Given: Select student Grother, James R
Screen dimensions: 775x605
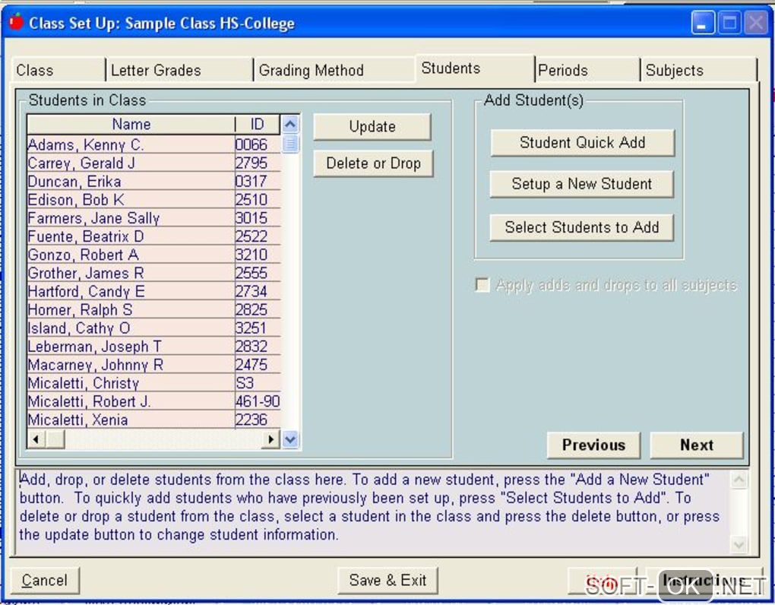Looking at the screenshot, I should 131,273.
